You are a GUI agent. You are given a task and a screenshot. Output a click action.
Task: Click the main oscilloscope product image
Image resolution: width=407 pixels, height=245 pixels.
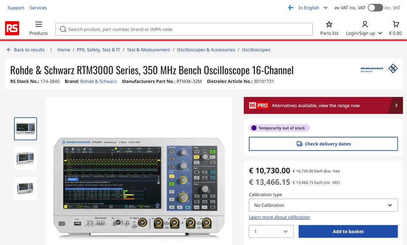(x=139, y=188)
